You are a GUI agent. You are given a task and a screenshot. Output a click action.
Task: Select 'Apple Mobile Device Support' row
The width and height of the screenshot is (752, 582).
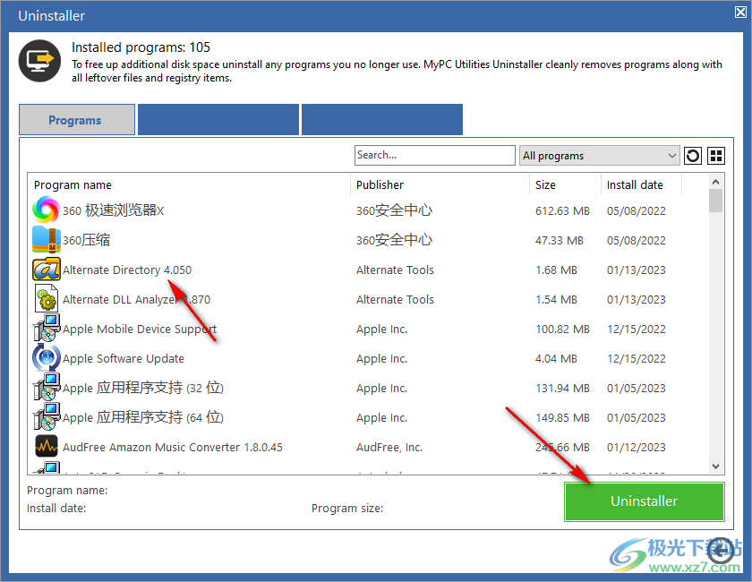coord(368,329)
